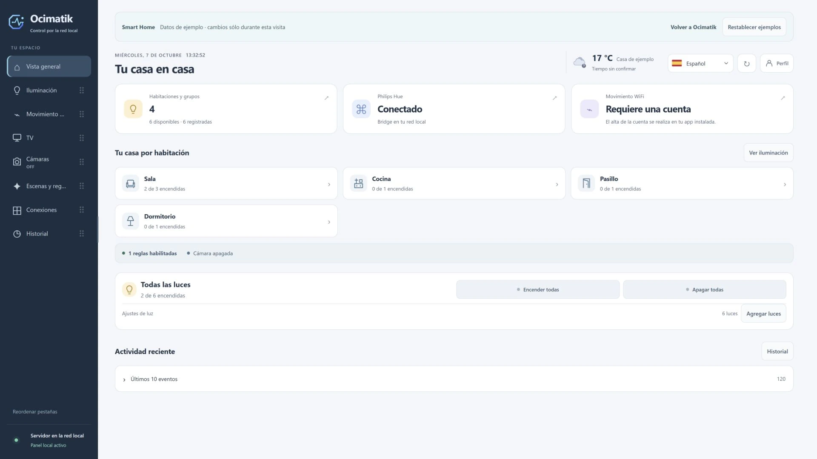The width and height of the screenshot is (817, 459).
Task: Follow the Volver a Ocimatik link
Action: [x=693, y=27]
